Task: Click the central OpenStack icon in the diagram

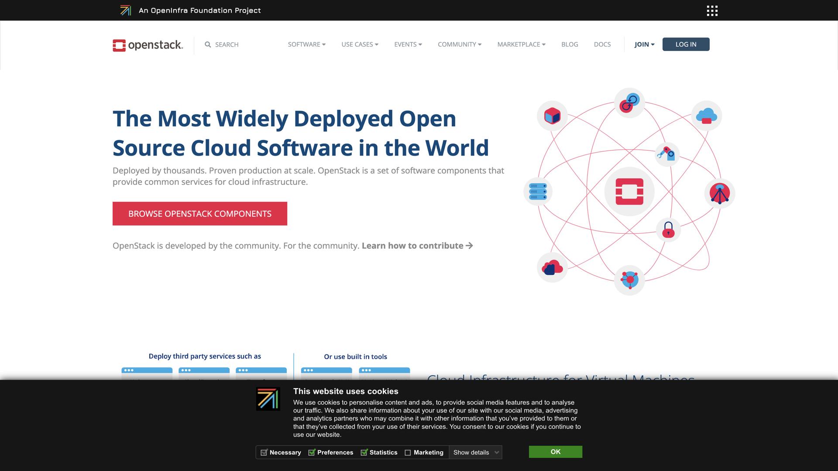Action: click(x=629, y=191)
